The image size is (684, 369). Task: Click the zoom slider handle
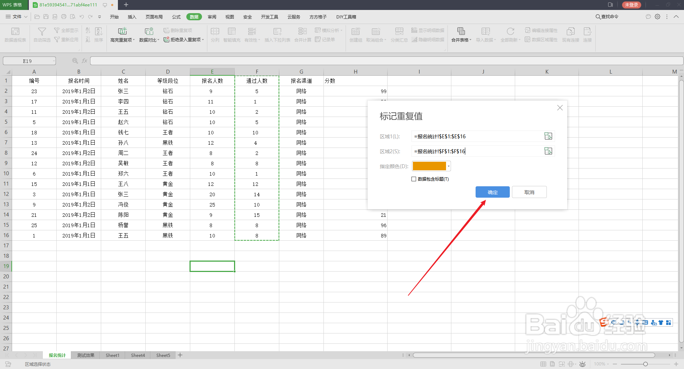[645, 364]
